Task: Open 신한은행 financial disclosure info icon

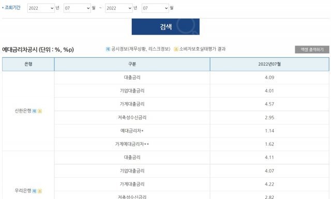Action: (35, 111)
